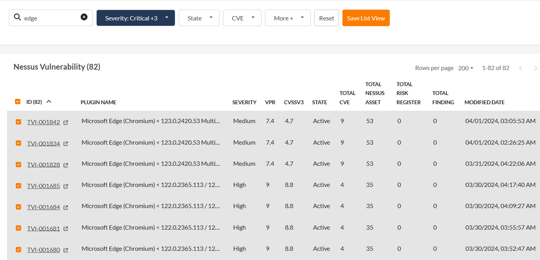Open TVI-001828 in new tab icon
Screen dimensions: 540x260
tap(66, 165)
